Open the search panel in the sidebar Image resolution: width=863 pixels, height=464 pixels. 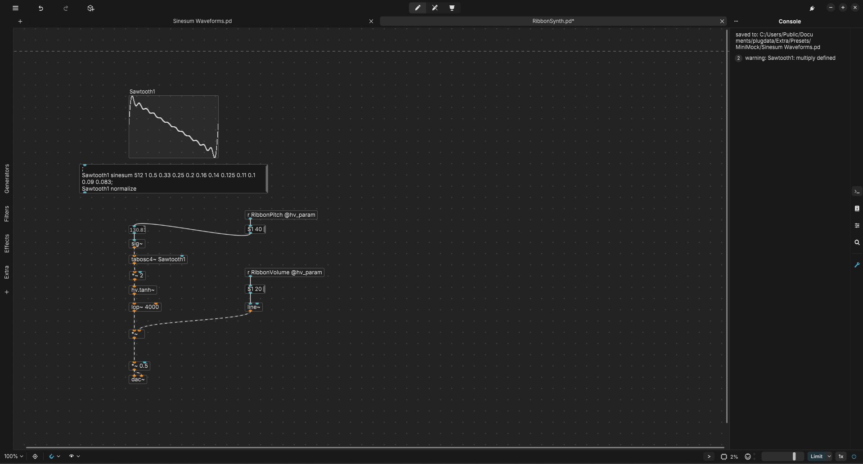pyautogui.click(x=857, y=242)
